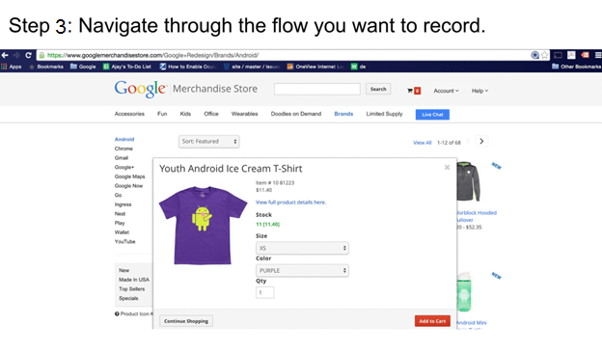The height and width of the screenshot is (352, 602).
Task: Select the Google+ brand in sidebar
Action: (124, 168)
